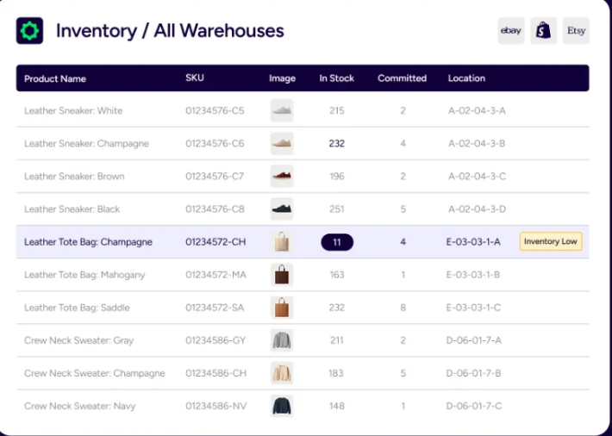
Task: Open the black sneaker product thumbnail
Action: (x=282, y=209)
